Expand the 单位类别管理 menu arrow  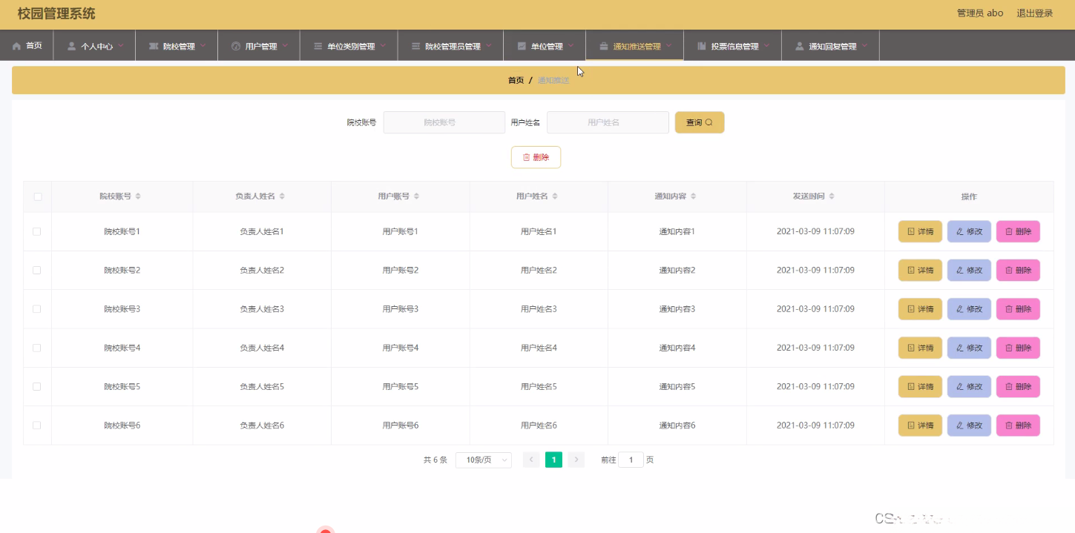coord(383,45)
